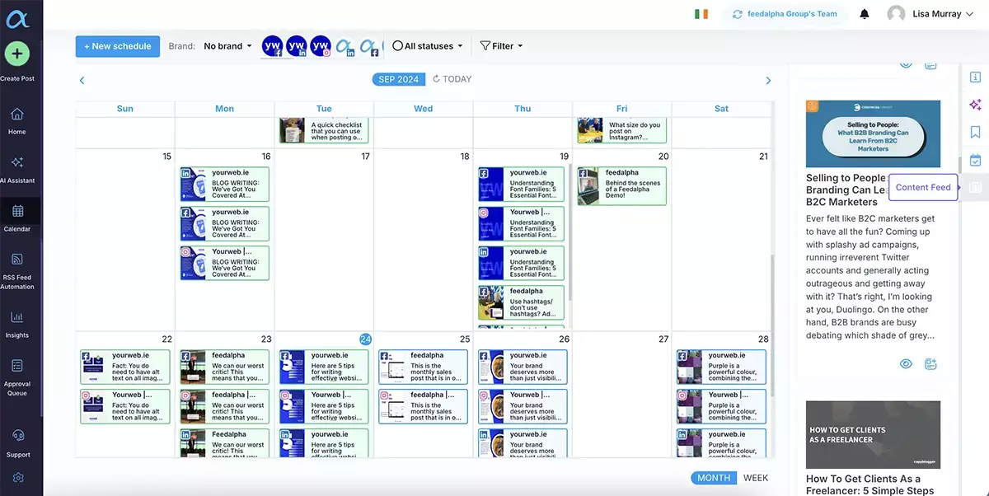Click the SEP 2024 month selector

click(x=399, y=79)
